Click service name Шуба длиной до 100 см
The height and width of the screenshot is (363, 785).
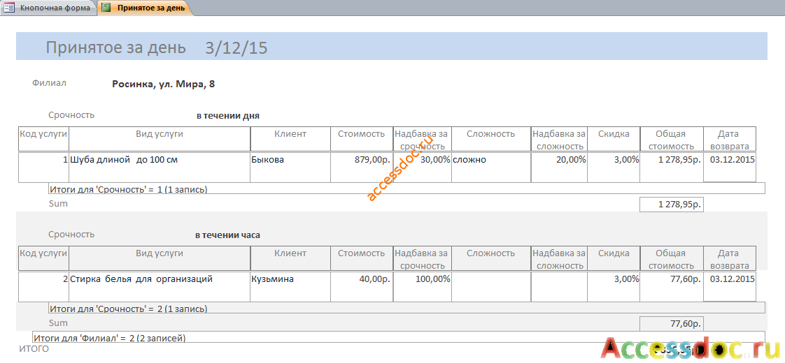(x=160, y=168)
